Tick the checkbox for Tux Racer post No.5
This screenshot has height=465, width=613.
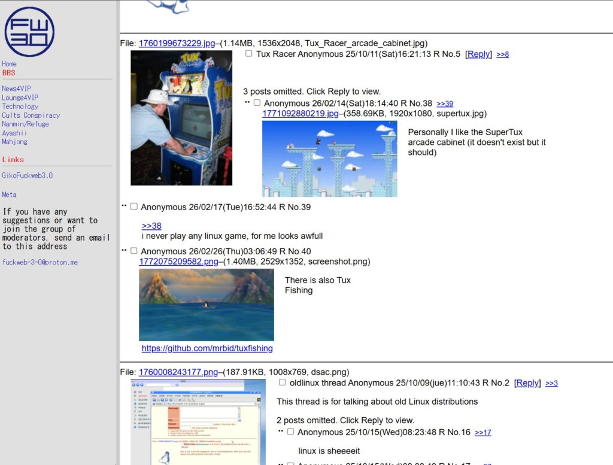click(249, 54)
